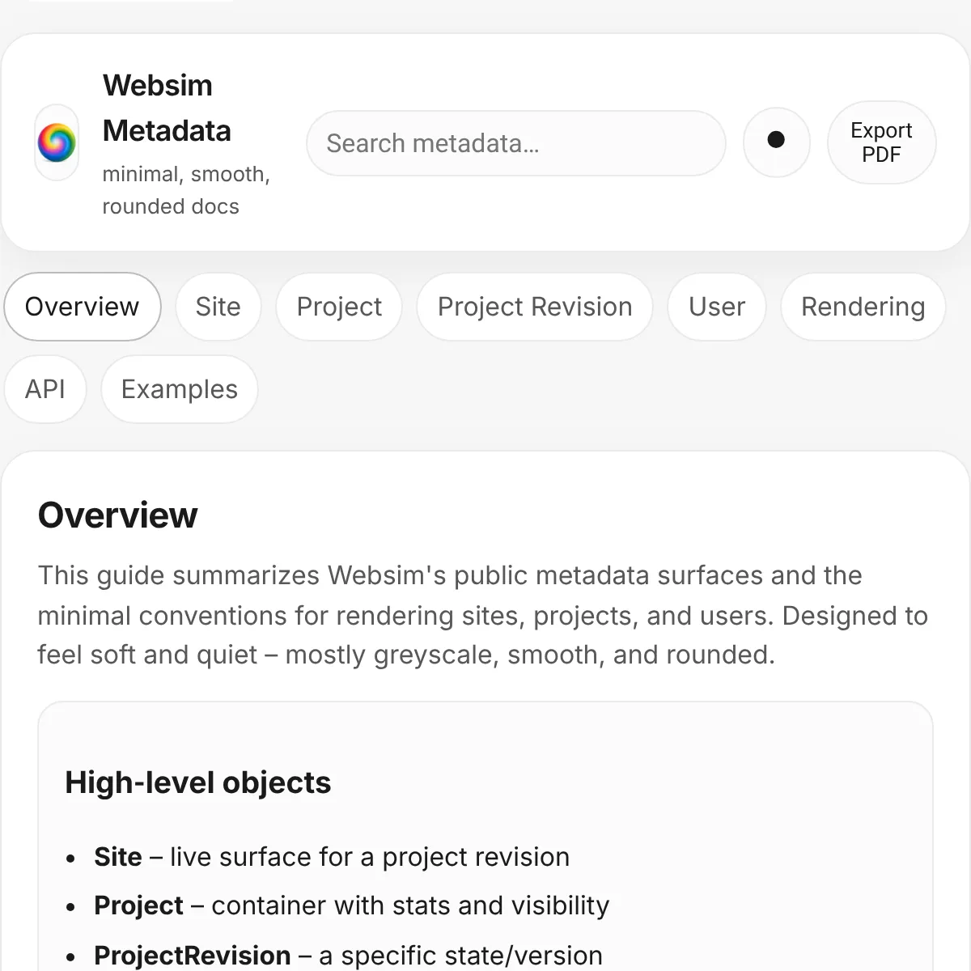Click the rainbow swirl Websim logo
This screenshot has height=971, width=971.
pos(57,142)
